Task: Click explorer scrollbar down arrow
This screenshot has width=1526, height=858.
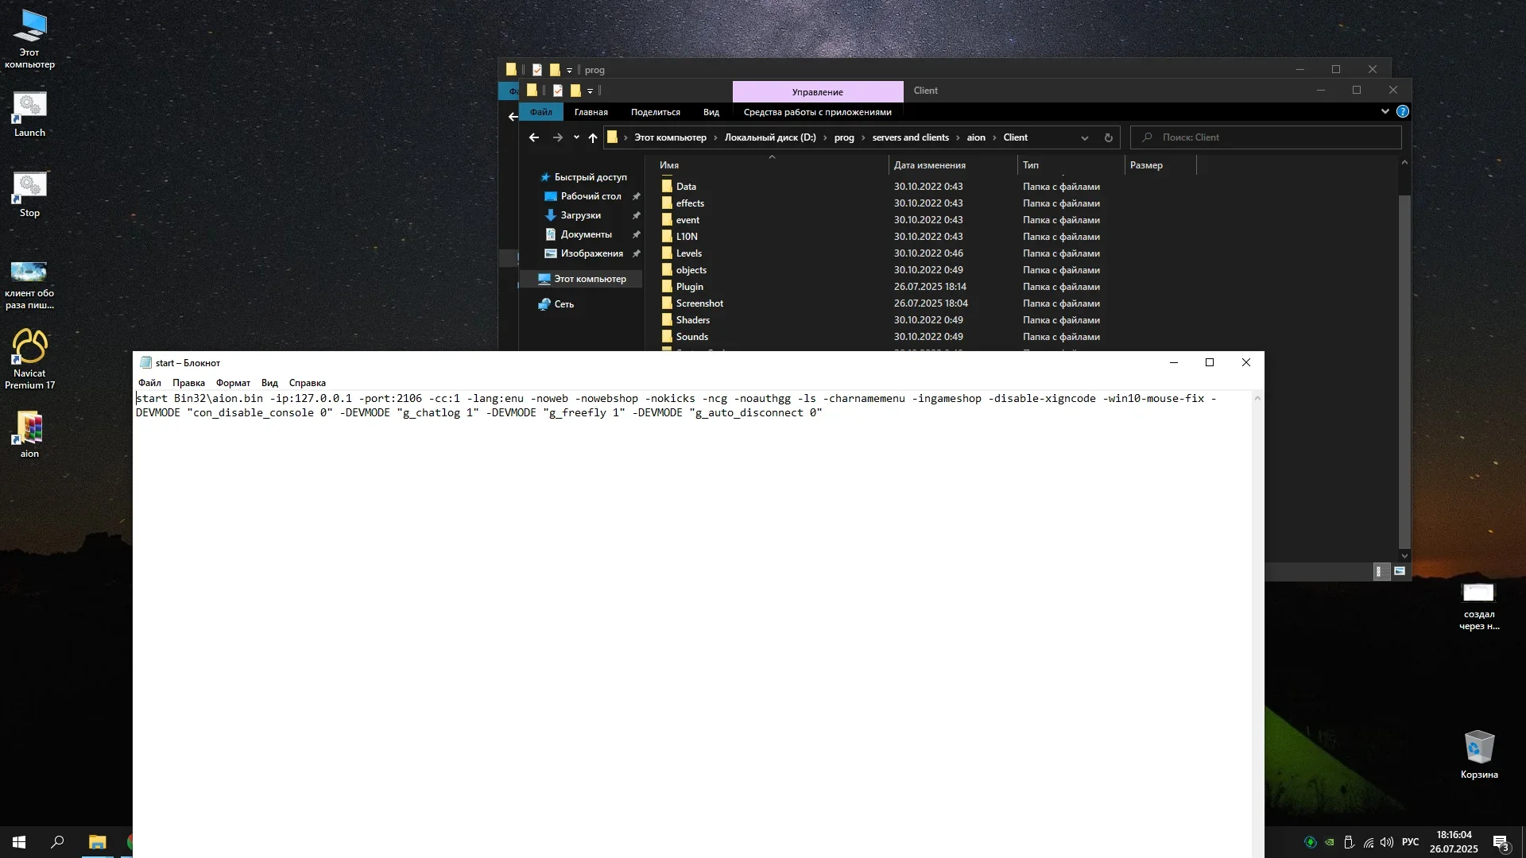Action: point(1404,556)
